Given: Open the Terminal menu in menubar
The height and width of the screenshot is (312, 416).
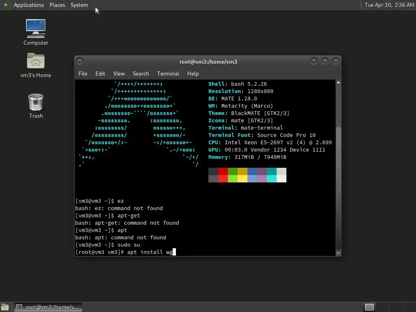Looking at the screenshot, I should tap(168, 74).
